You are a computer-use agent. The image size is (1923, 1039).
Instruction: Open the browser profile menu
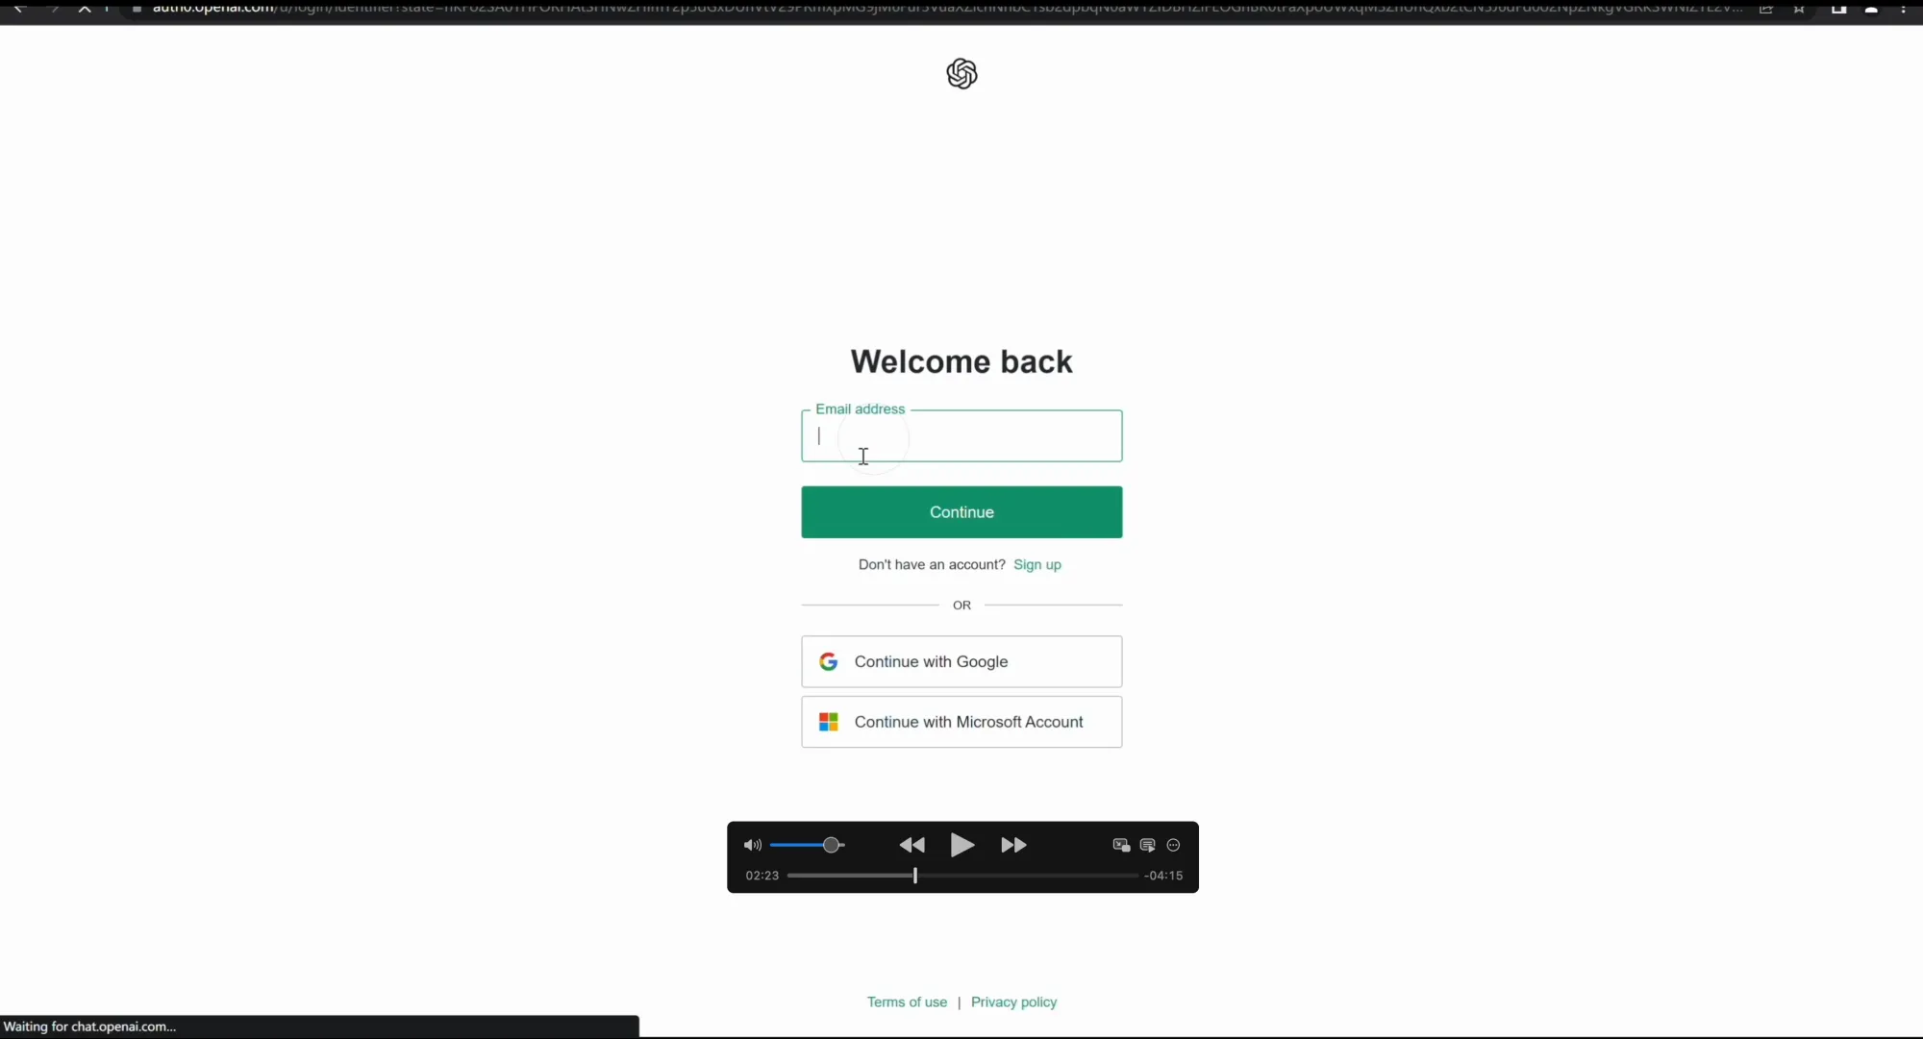(1871, 10)
